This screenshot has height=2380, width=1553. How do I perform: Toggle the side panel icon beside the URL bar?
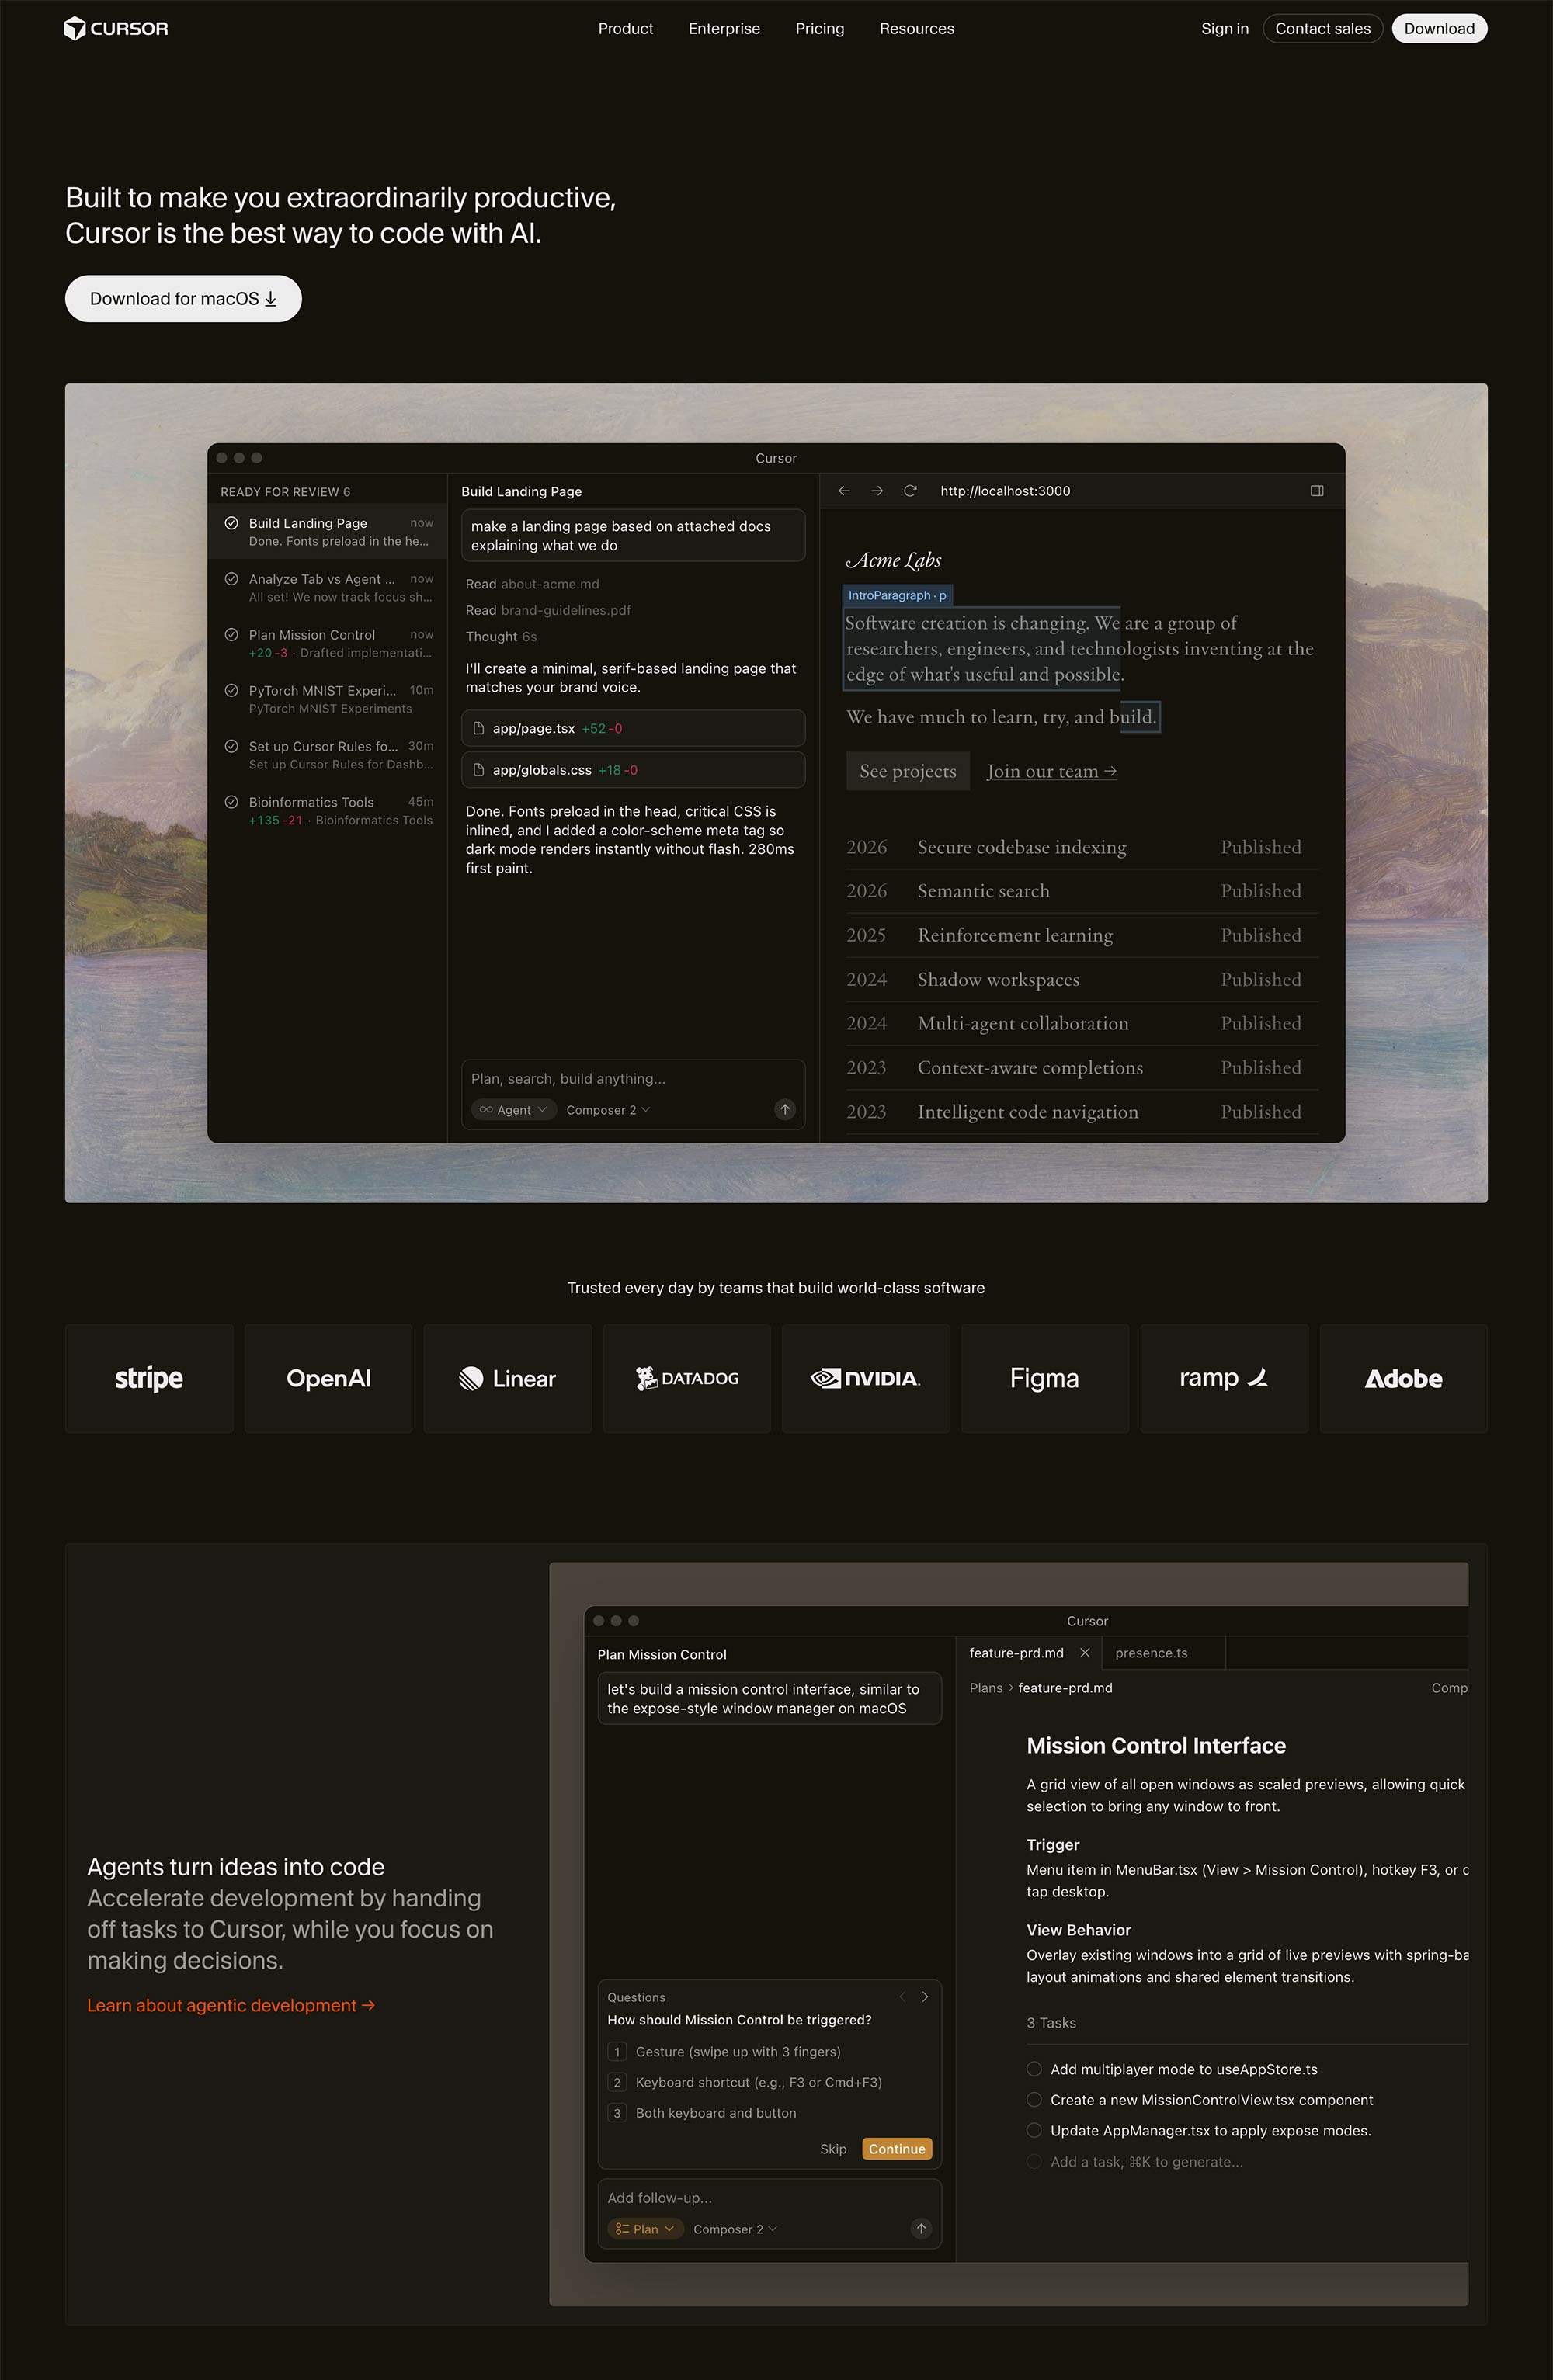coord(1317,491)
